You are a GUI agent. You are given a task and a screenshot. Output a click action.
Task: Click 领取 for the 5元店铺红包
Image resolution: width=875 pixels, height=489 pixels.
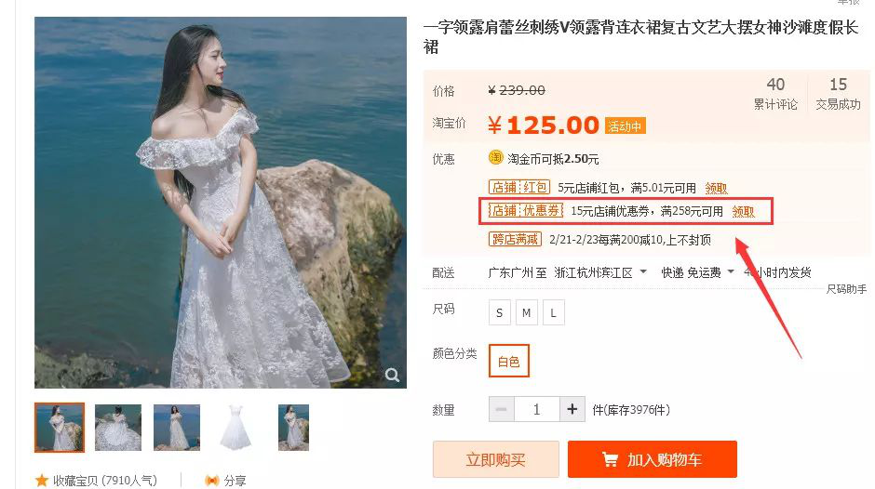pyautogui.click(x=717, y=189)
